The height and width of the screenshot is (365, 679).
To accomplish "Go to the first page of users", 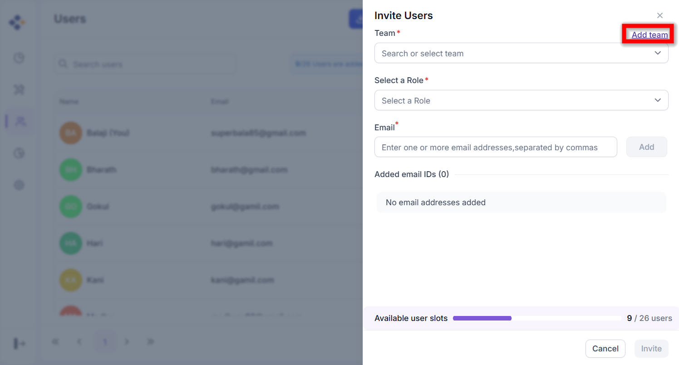I will [56, 341].
